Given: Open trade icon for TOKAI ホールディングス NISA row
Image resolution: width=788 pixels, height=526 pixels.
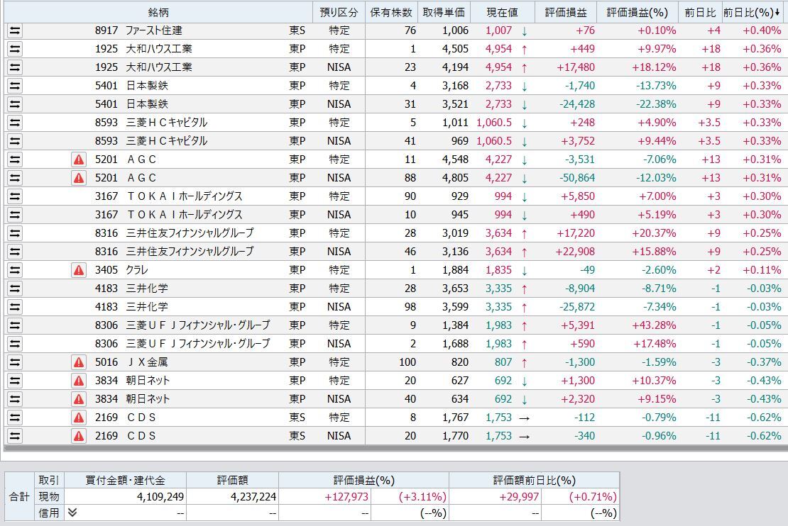Looking at the screenshot, I should click(x=15, y=215).
